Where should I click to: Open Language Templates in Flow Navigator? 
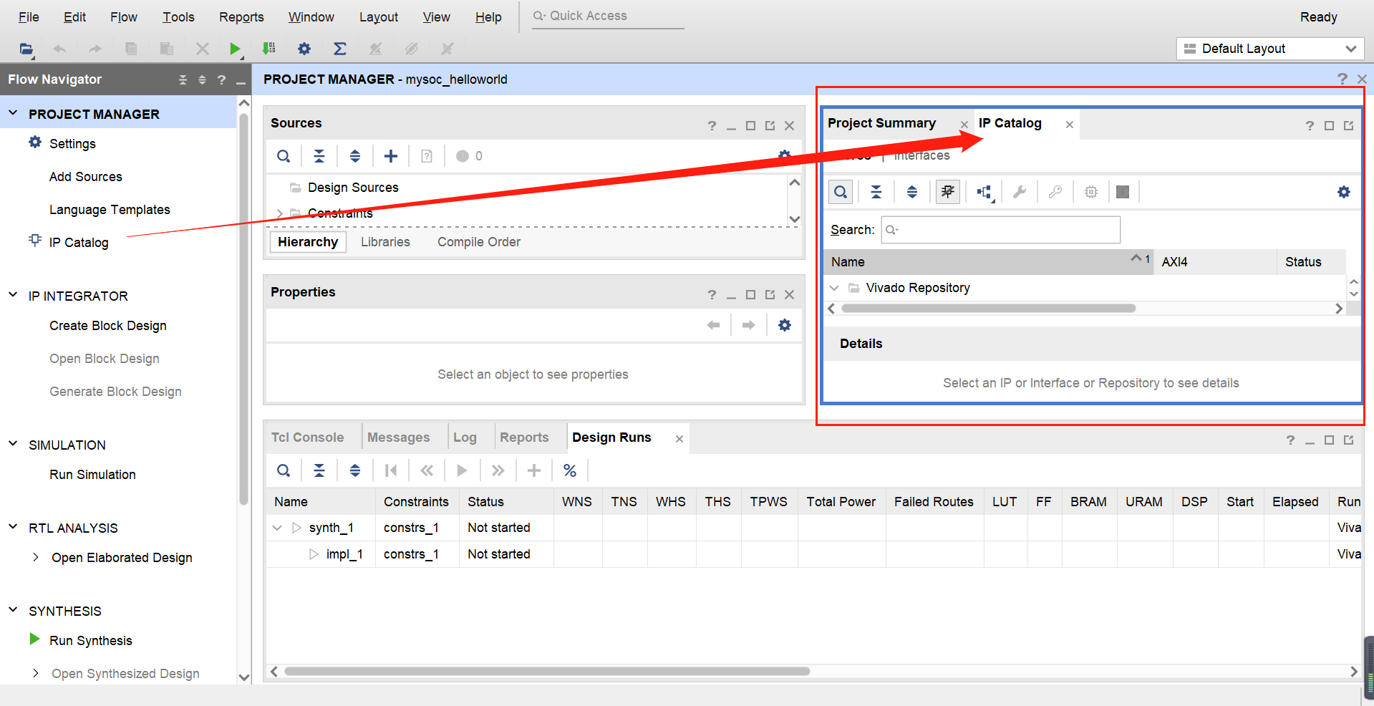[x=110, y=210]
